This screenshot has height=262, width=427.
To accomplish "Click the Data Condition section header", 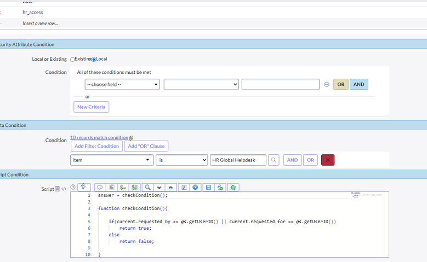I will pos(214,125).
